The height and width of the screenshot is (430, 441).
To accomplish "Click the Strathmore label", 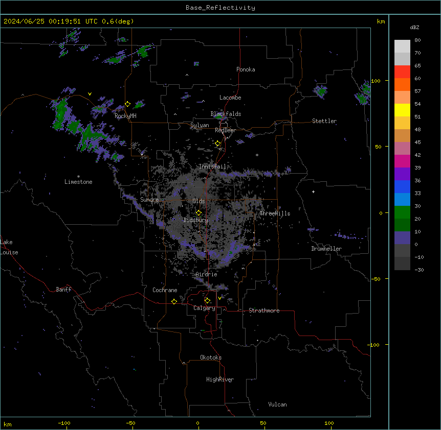I will tap(264, 310).
